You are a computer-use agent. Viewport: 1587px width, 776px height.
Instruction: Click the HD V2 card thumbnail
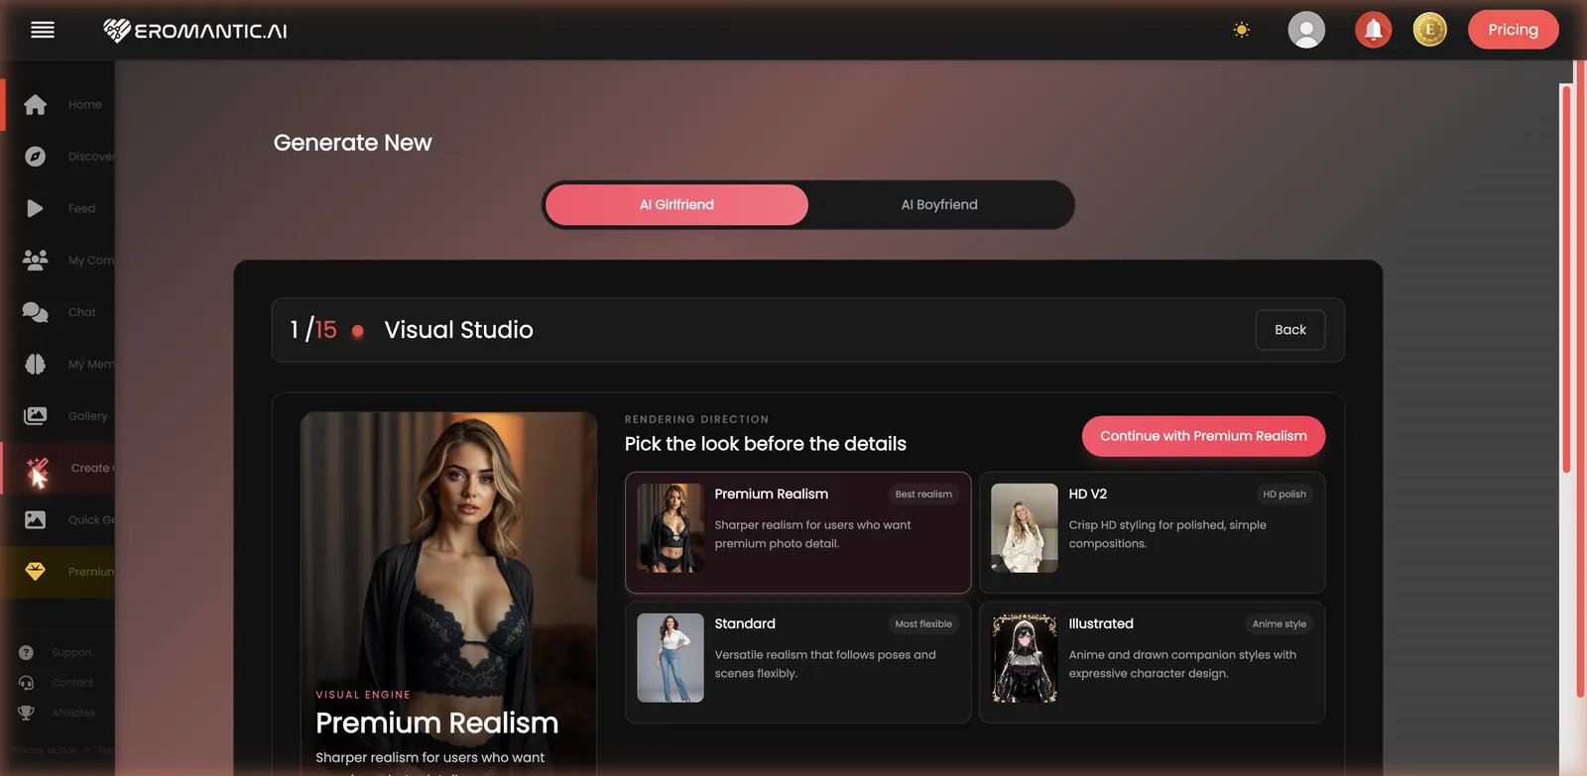pos(1025,528)
